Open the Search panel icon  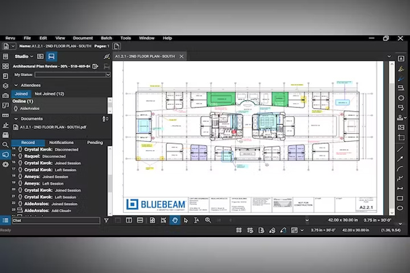(5, 144)
